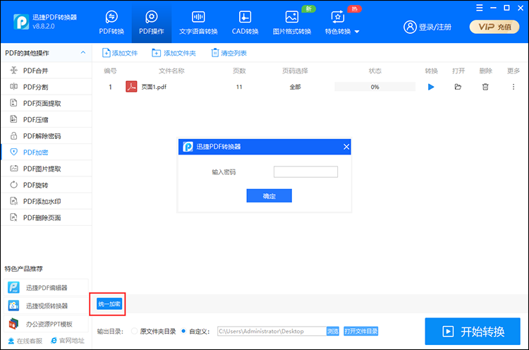Click 确定 button in dialog

pyautogui.click(x=269, y=195)
